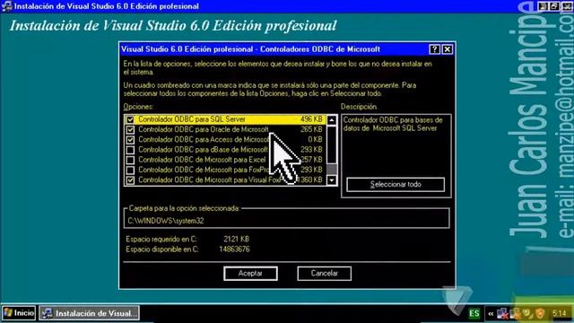Image resolution: width=574 pixels, height=323 pixels.
Task: Toggle ODBC para Visual FoxPro checkbox
Action: point(130,180)
